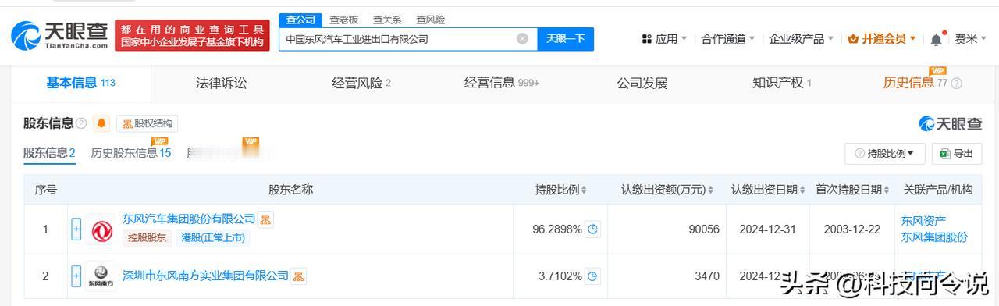This screenshot has width=999, height=306.
Task: Expand row 2 with the plus icon
Action: pos(76,276)
